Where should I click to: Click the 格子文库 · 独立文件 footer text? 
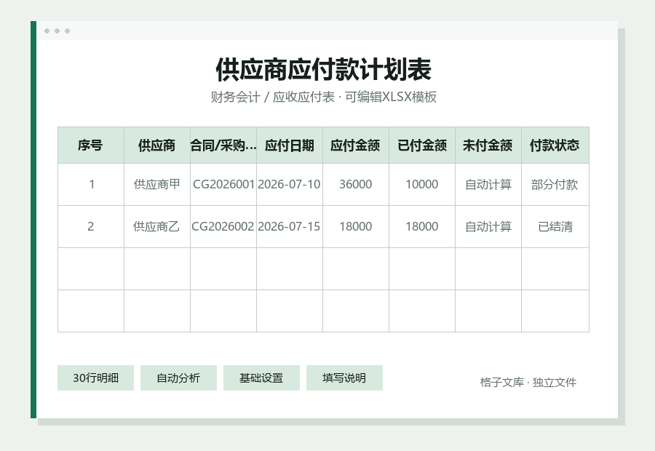pos(528,382)
